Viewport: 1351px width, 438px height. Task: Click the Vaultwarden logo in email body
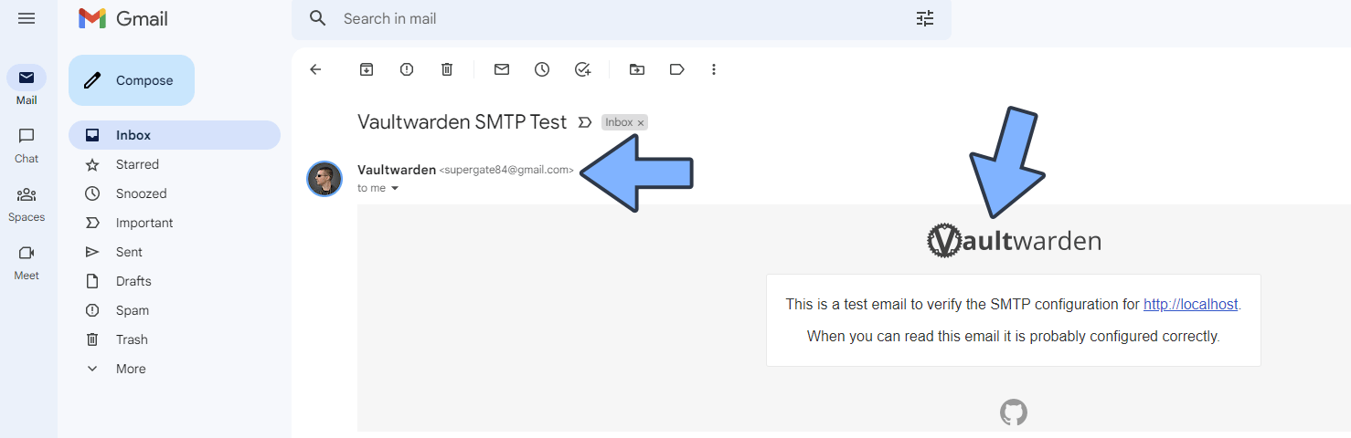pos(1014,241)
